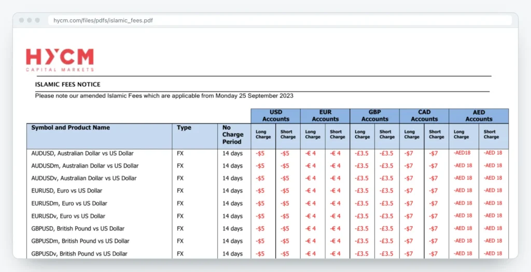The width and height of the screenshot is (531, 272).
Task: Click CAD short charge -$7 in GBPUSDv row
Action: (x=433, y=254)
